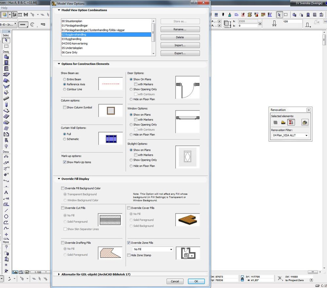The height and width of the screenshot is (288, 327).
Task: Open the Help menu
Action: (x=4, y=8)
